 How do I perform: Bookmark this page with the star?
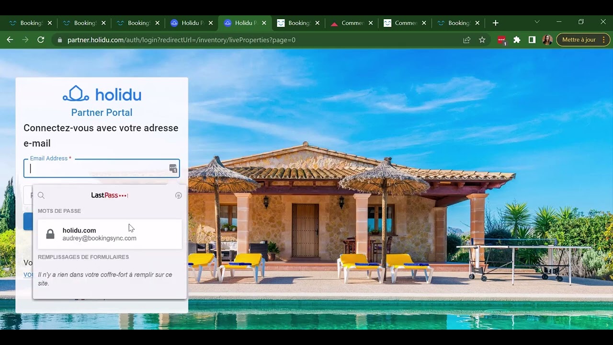point(482,40)
